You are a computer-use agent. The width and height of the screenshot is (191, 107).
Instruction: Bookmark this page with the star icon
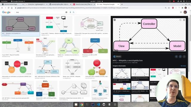(169, 8)
